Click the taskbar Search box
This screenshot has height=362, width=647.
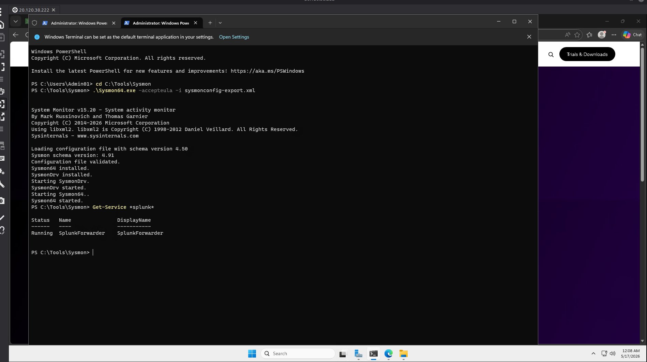click(298, 353)
